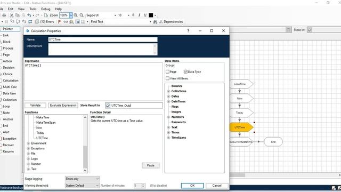Expand the Logic functions group
The image size is (341, 192).
click(x=28, y=159)
